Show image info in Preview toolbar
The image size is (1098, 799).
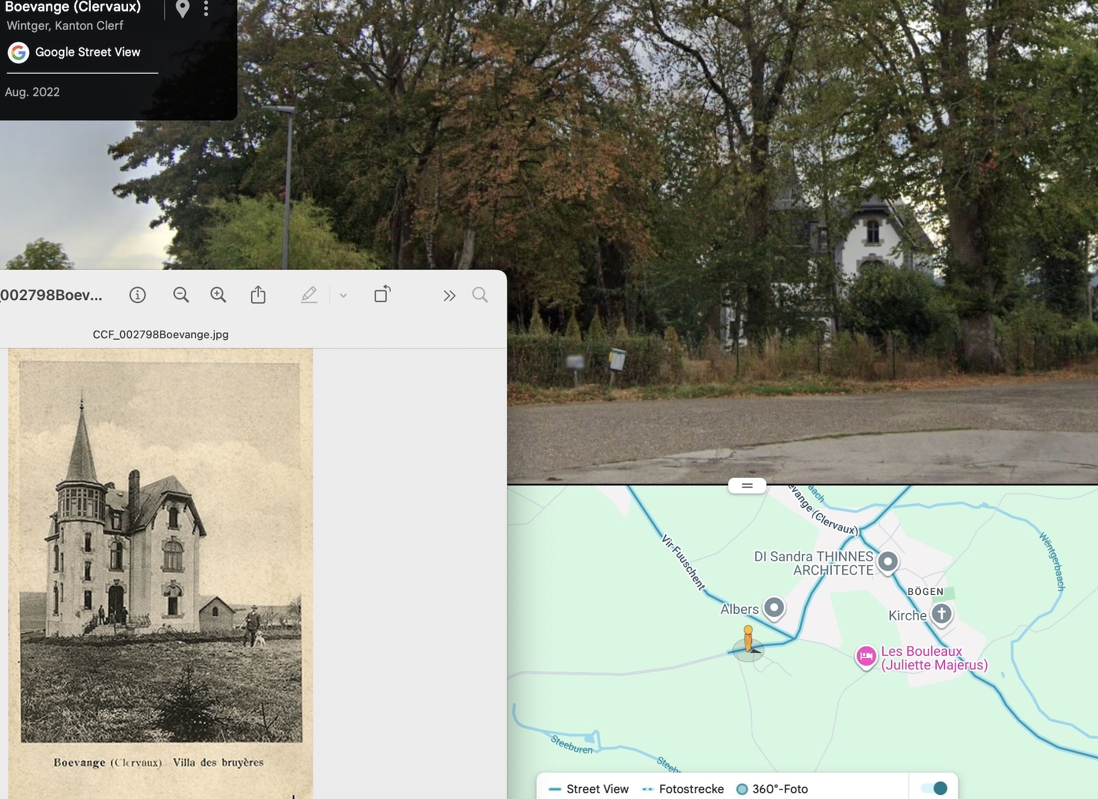pyautogui.click(x=138, y=296)
